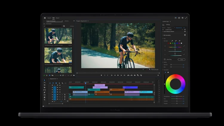
Task: Select the cyan color swatch
Action: (175, 43)
